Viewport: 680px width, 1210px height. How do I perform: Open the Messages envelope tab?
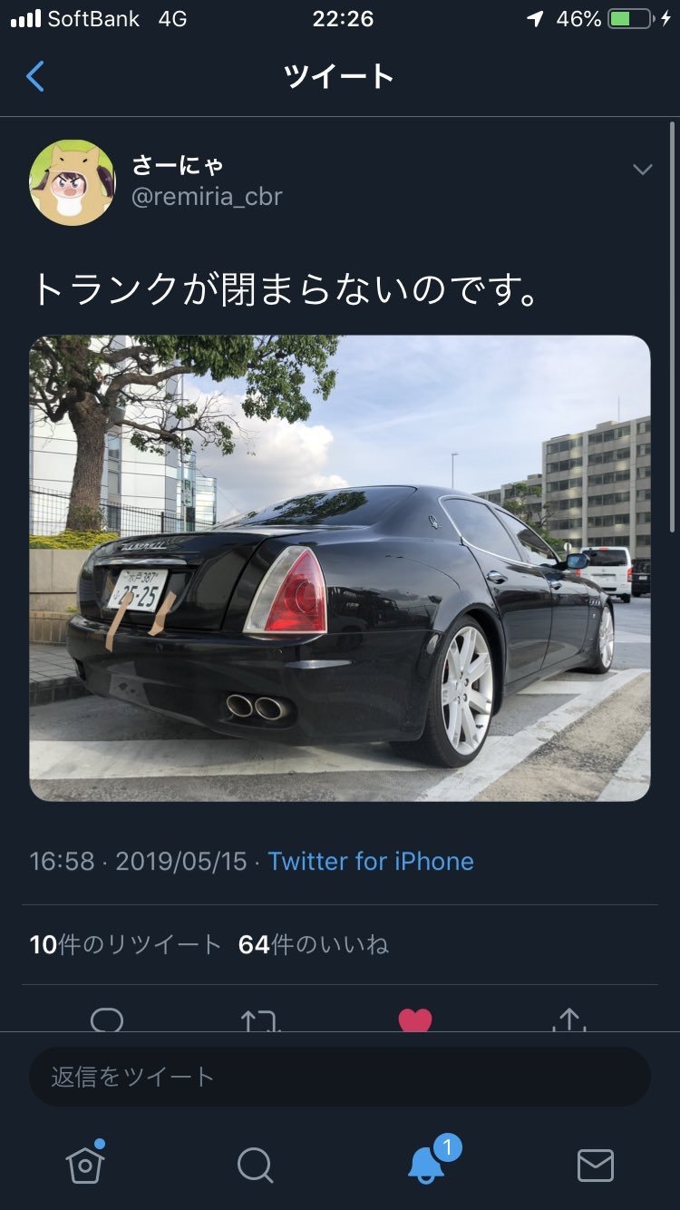tap(596, 1166)
